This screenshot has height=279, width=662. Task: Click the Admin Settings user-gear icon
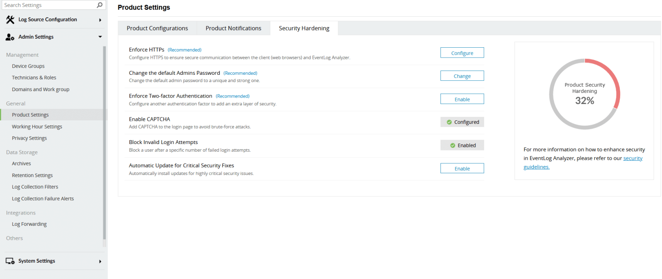click(x=10, y=37)
